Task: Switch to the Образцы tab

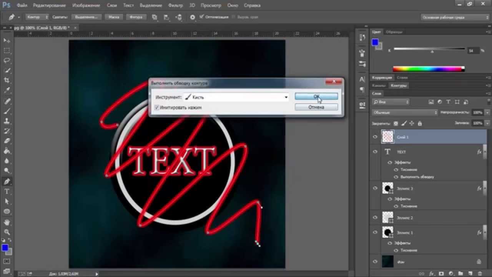Action: 394,32
